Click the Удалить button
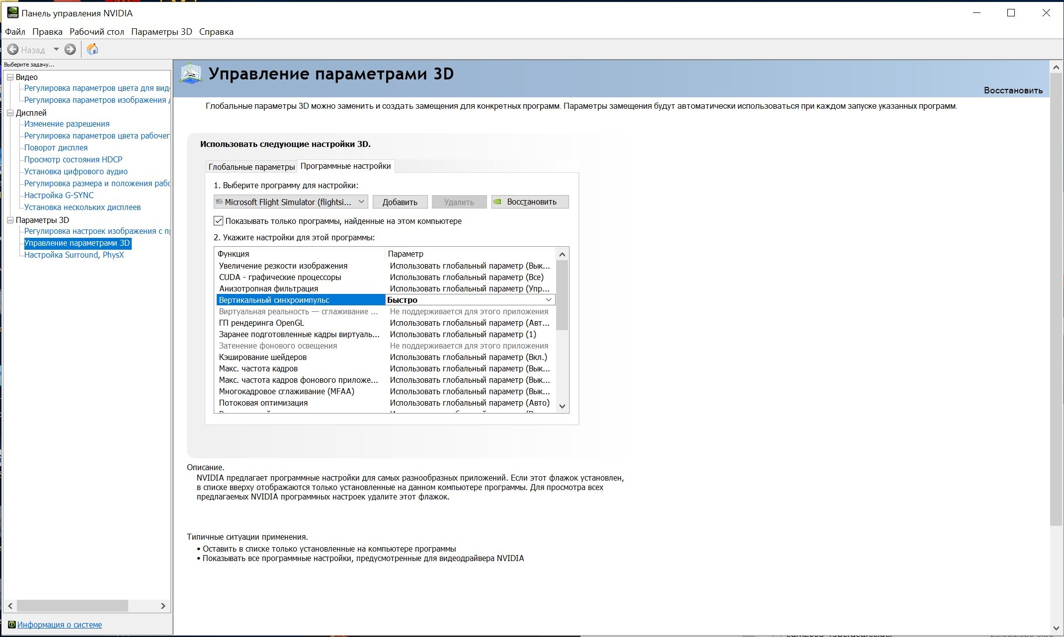 point(459,202)
